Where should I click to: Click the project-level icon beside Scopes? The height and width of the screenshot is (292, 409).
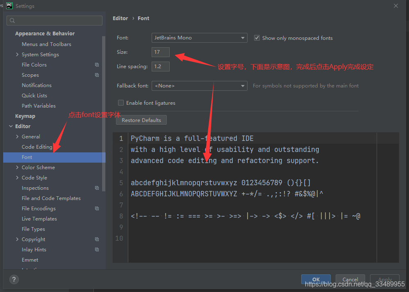coord(97,75)
